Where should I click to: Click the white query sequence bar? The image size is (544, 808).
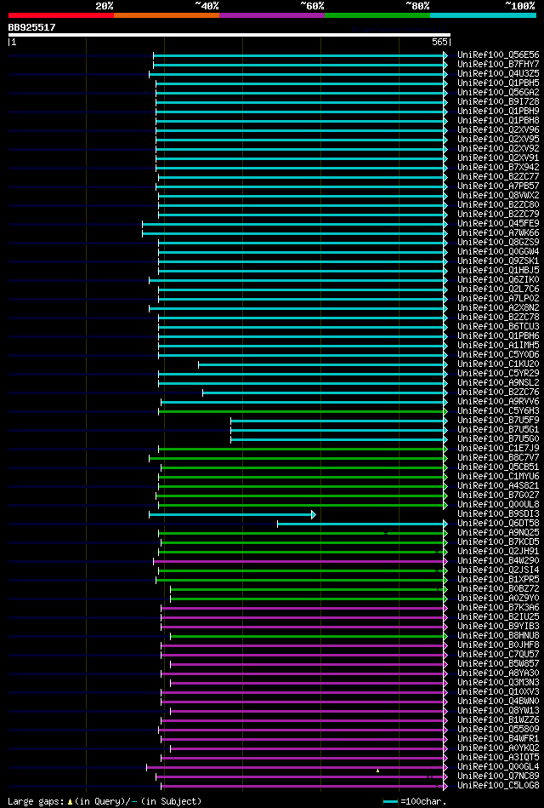229,35
